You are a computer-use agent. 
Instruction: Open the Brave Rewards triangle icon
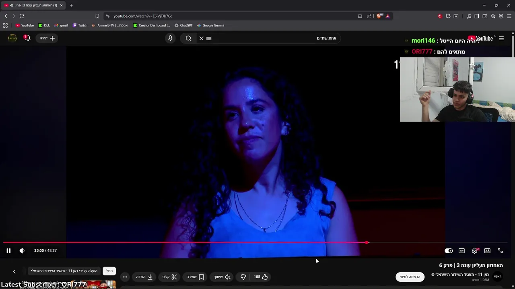click(387, 16)
